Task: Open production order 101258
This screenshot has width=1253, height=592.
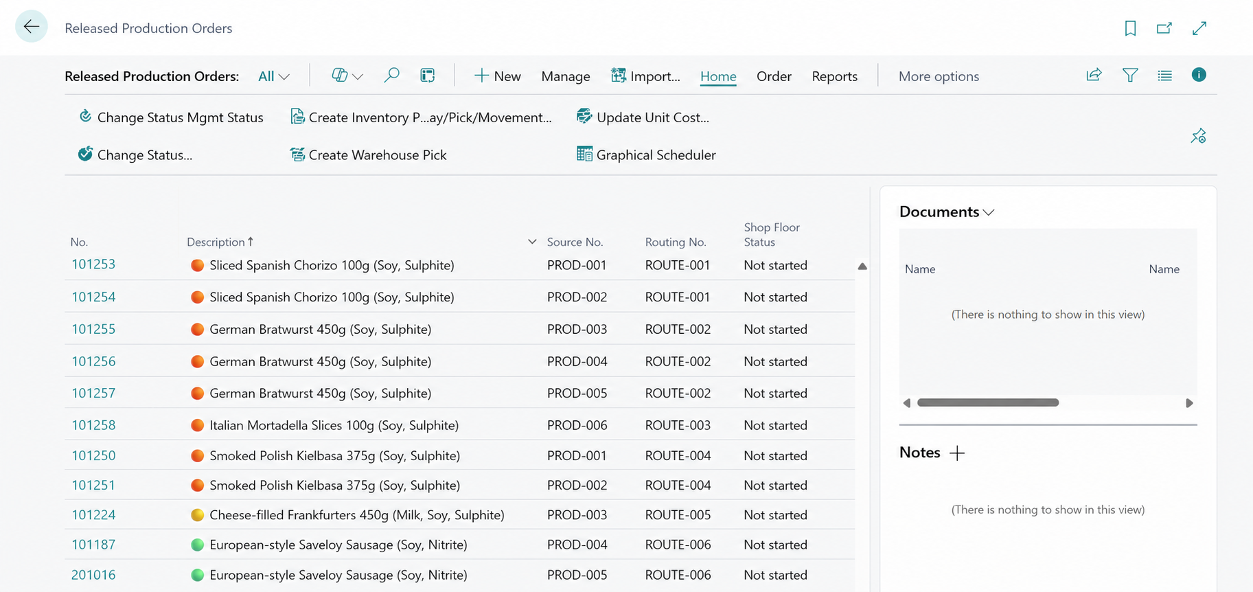Action: (x=93, y=425)
